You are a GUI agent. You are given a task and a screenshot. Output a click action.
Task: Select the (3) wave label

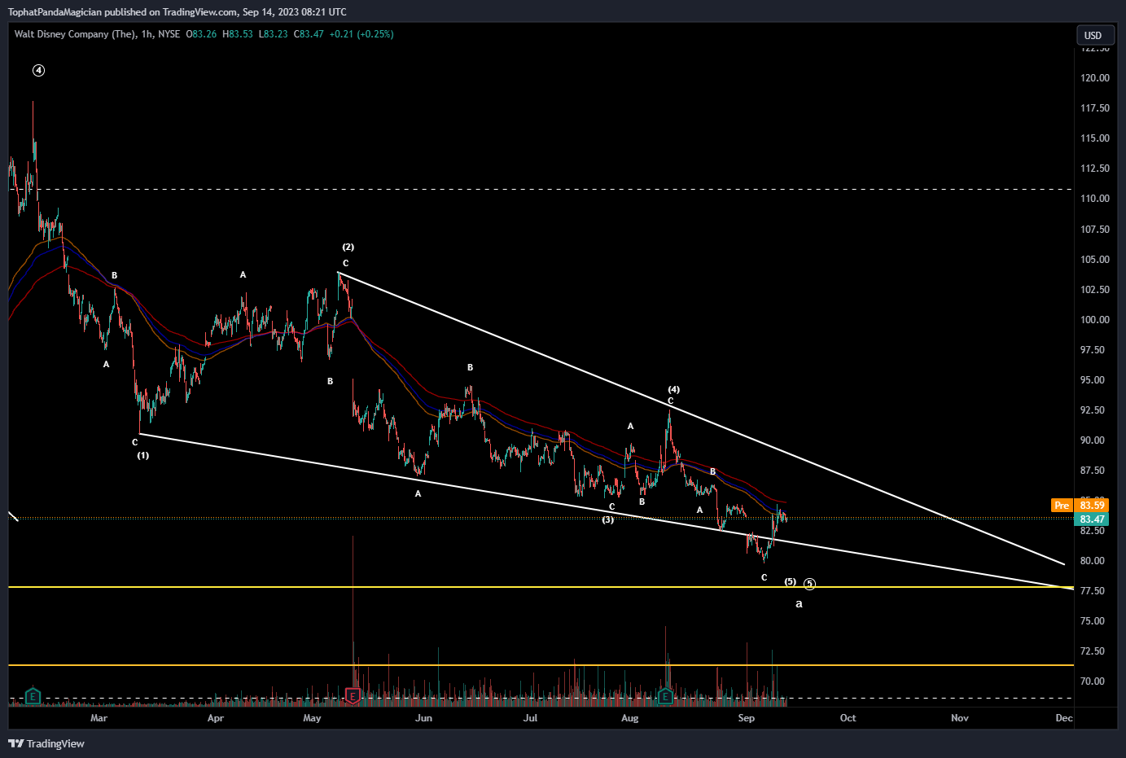pos(607,519)
